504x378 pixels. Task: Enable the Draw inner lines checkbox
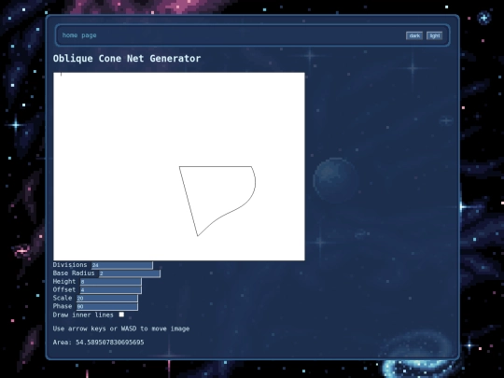point(121,315)
